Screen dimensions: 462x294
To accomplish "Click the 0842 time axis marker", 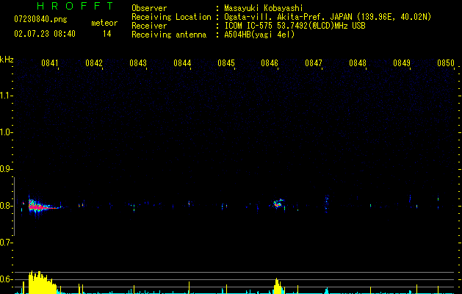I will pyautogui.click(x=94, y=63).
